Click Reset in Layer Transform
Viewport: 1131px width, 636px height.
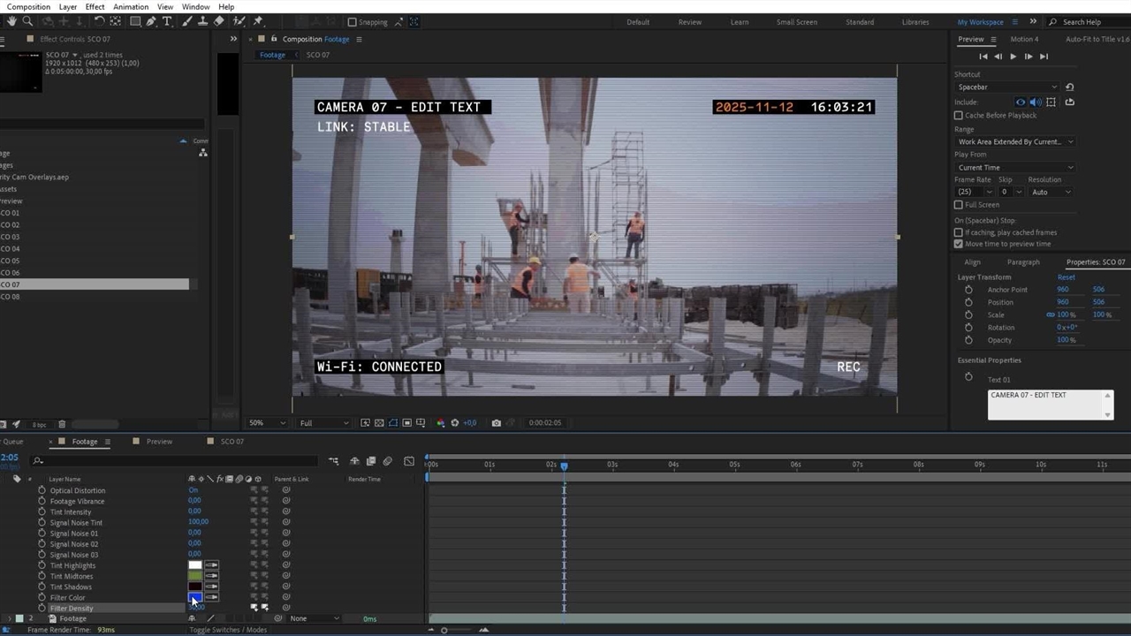pyautogui.click(x=1066, y=277)
